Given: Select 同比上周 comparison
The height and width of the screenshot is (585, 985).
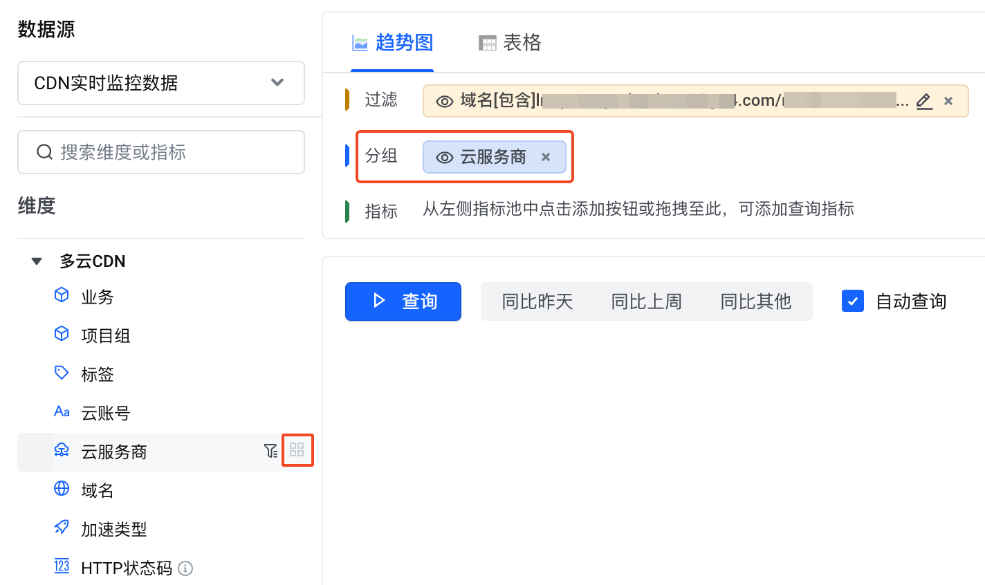Looking at the screenshot, I should pos(647,301).
